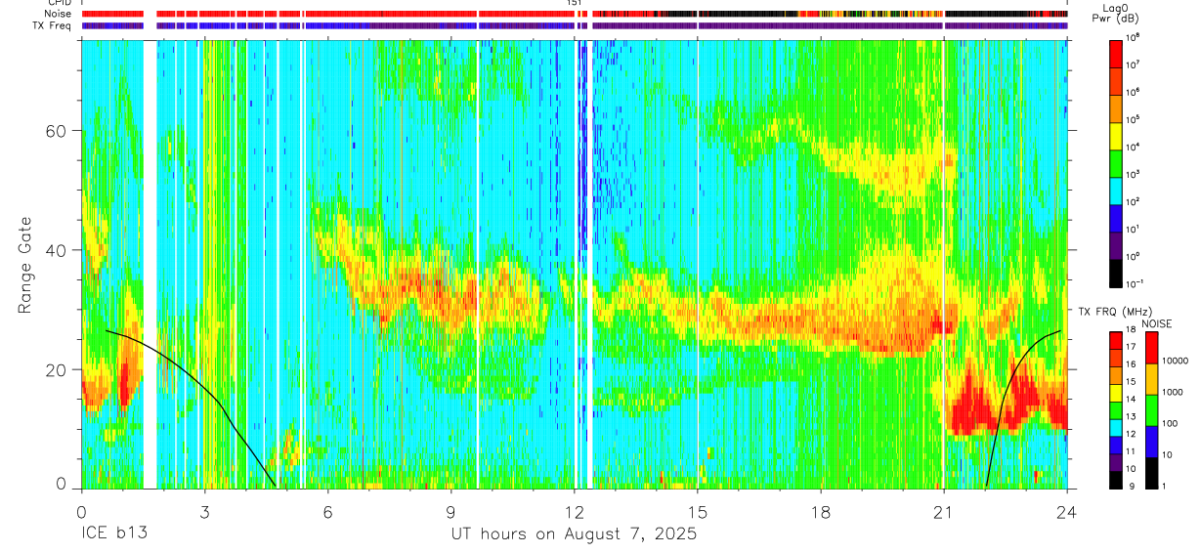Click the "10^4" power colorbar tick label
Image resolution: width=1200 pixels, height=554 pixels.
tap(1134, 147)
